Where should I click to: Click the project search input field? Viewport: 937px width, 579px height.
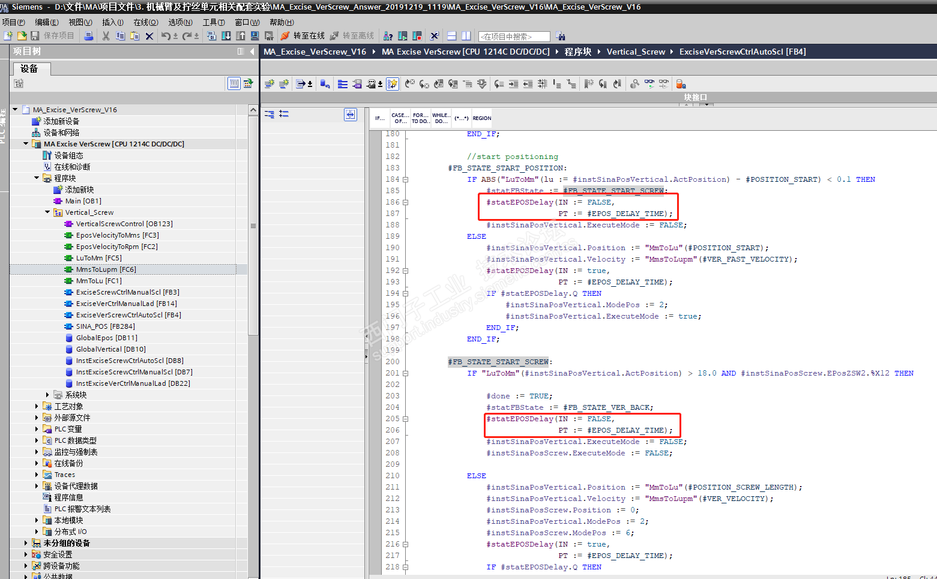point(514,37)
